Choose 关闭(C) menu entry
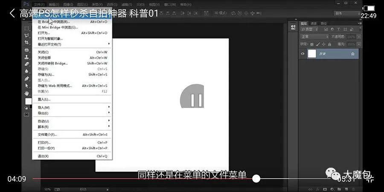Screen dimensions: 384x192 point(73,52)
